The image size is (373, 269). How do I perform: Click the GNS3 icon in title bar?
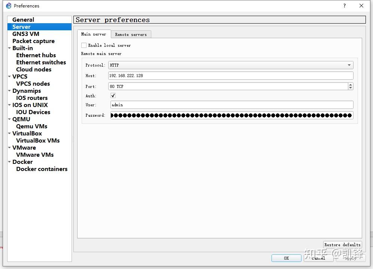[9, 6]
